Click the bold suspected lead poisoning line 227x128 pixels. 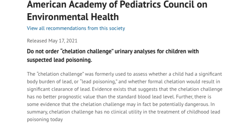pyautogui.click(x=59, y=60)
